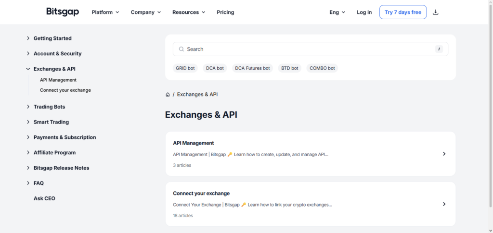Select the COMBO bot tag
This screenshot has width=493, height=233.
[322, 68]
